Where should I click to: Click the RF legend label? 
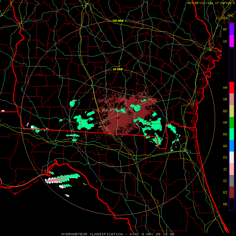tap(225, 29)
